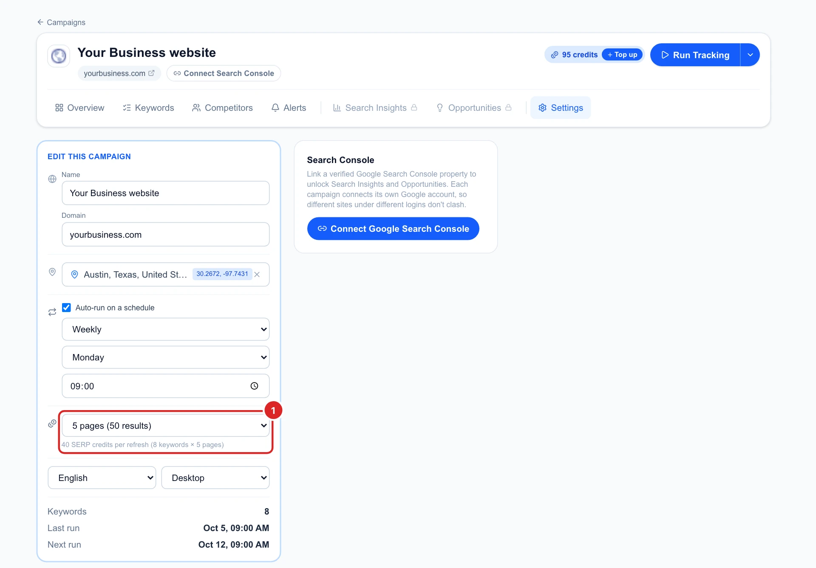Uncheck Auto-run on a schedule
Image resolution: width=816 pixels, height=568 pixels.
[66, 307]
